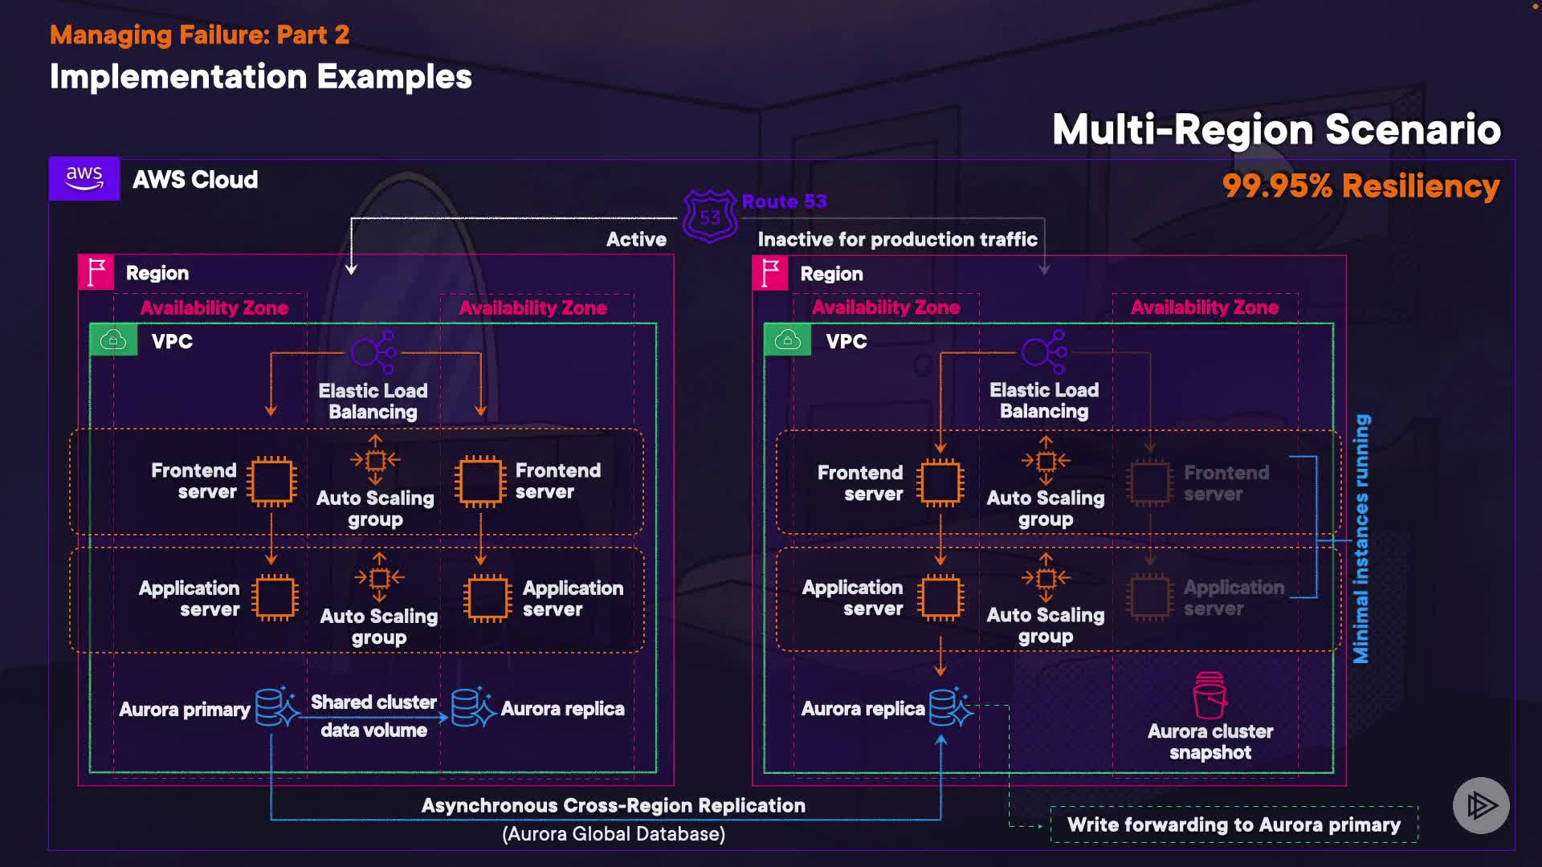Click the Shared cluster data volume label
Image resolution: width=1542 pixels, height=867 pixels.
click(x=373, y=715)
